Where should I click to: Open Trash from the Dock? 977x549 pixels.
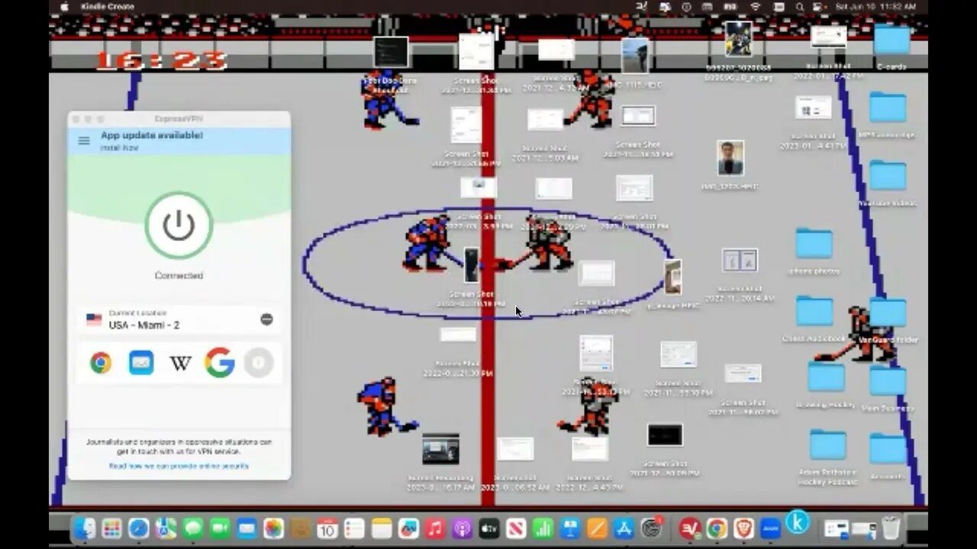click(x=891, y=528)
